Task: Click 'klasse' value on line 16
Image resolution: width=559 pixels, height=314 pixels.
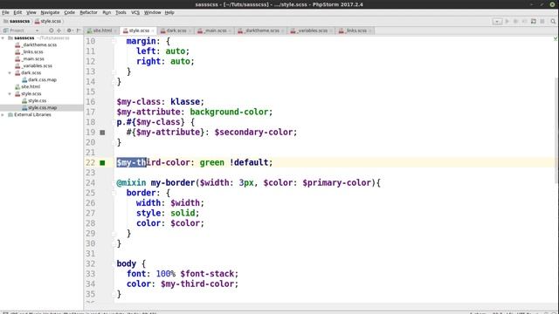Action: [184, 102]
